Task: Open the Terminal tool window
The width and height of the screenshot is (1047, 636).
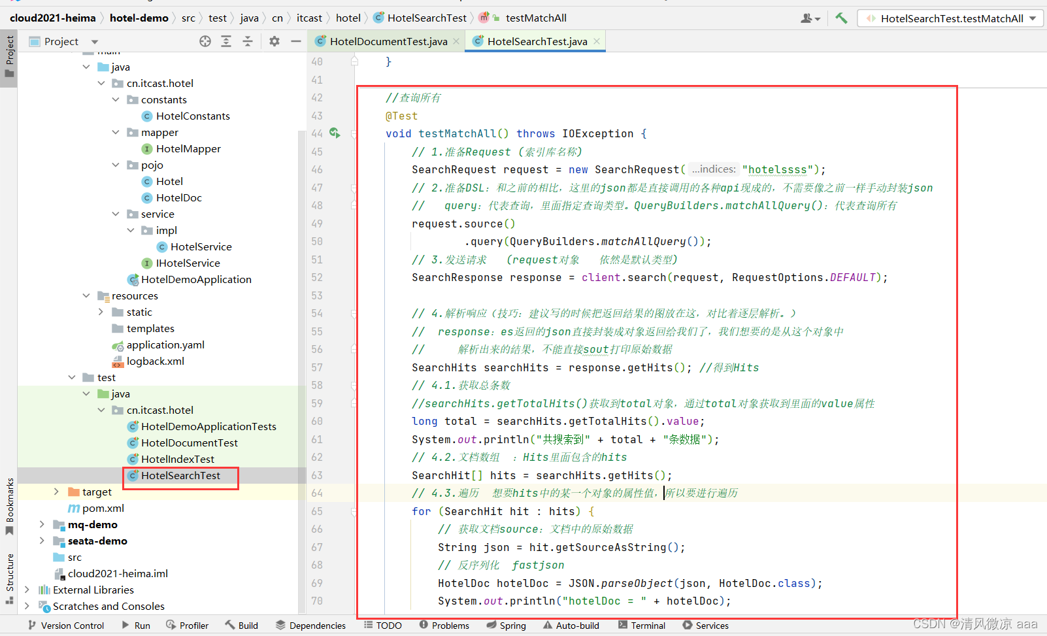Action: (641, 626)
